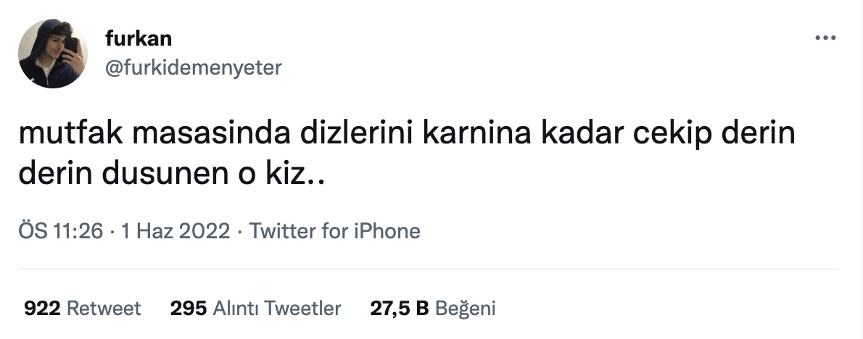Image resolution: width=863 pixels, height=339 pixels.
Task: Click the tweet line starting "mutfak masasinda"
Action: [407, 135]
